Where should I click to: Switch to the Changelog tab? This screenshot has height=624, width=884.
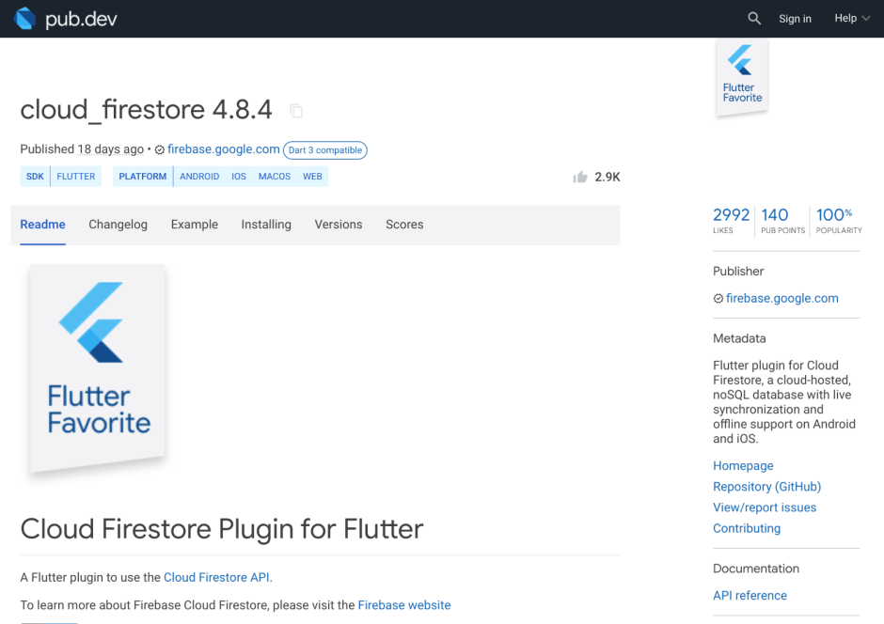118,225
